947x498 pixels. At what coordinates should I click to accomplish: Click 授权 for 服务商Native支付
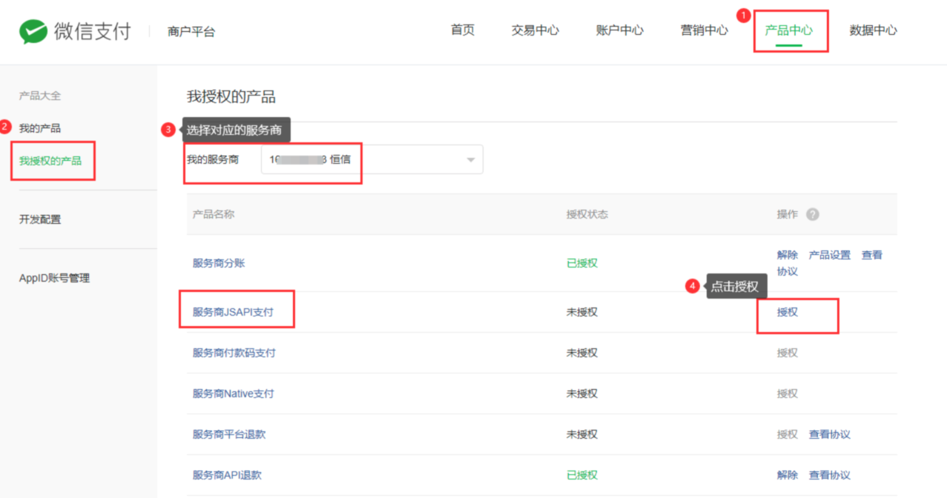(x=788, y=394)
